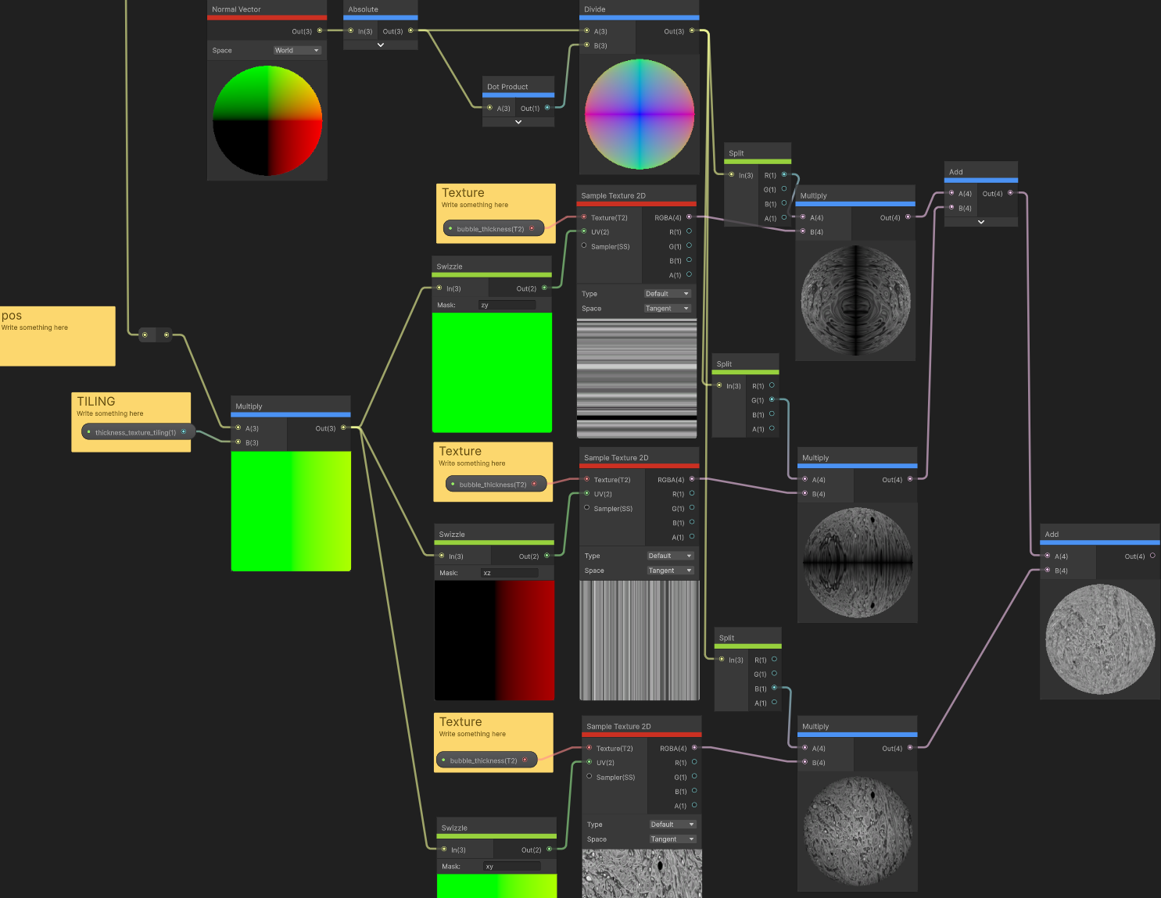Image resolution: width=1161 pixels, height=898 pixels.
Task: Click the Sampler(SS) port on the middle Sample Texture 2D
Action: (x=586, y=508)
